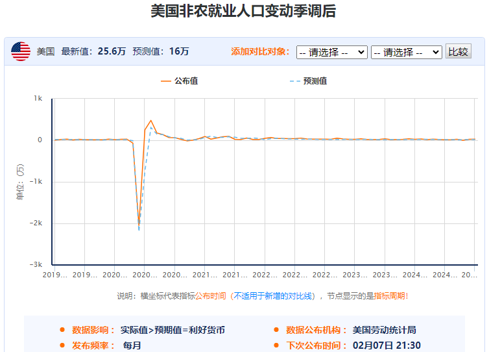Image resolution: width=489 pixels, height=352 pixels.
Task: Click the orange bullet beside 下次公布时间
Action: [276, 346]
